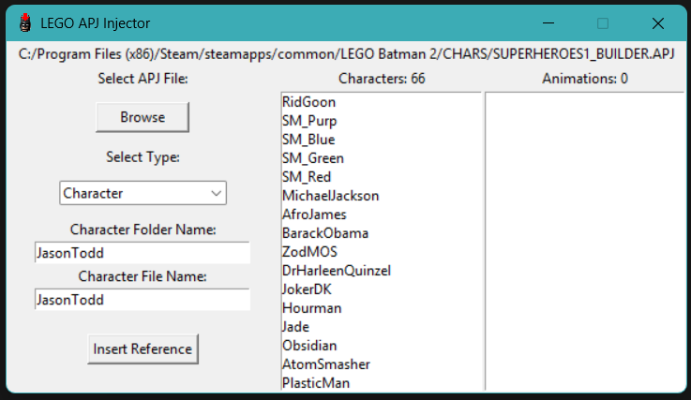Click the Insert Reference button

click(143, 348)
